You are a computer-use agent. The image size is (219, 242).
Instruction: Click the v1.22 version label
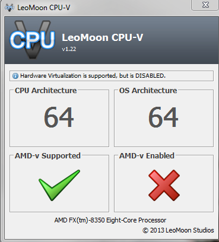coord(69,49)
